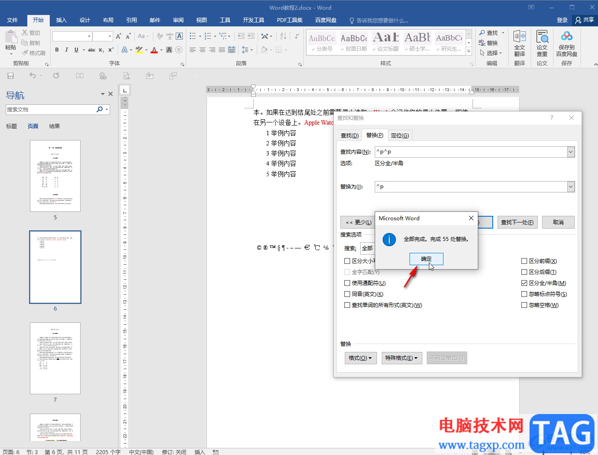Click the Cancel button in Find dialog
Image resolution: width=598 pixels, height=455 pixels.
point(558,222)
